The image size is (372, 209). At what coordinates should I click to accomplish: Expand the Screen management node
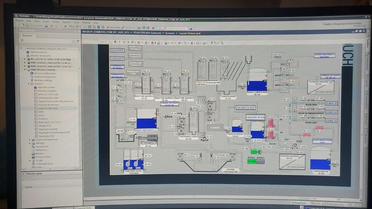(30, 139)
